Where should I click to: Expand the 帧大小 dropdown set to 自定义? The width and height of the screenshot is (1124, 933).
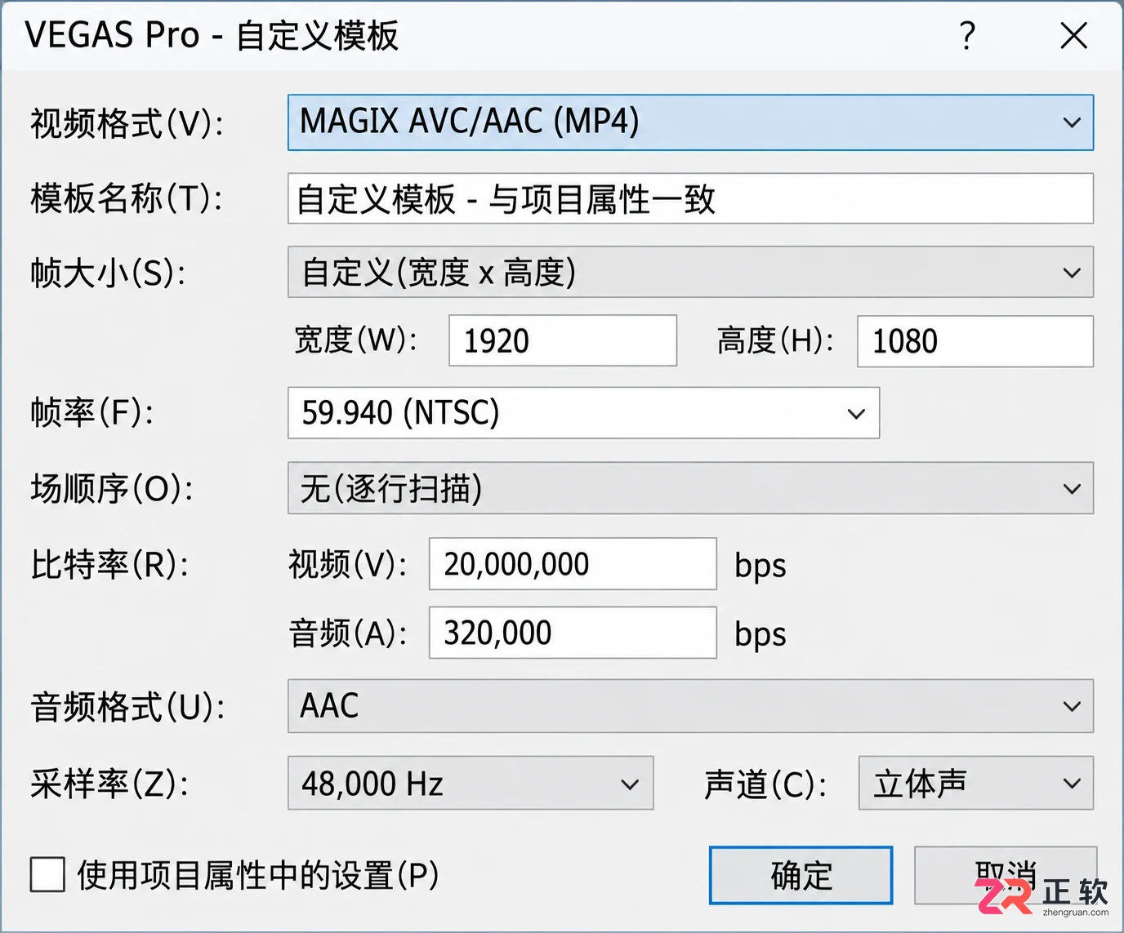pos(690,272)
